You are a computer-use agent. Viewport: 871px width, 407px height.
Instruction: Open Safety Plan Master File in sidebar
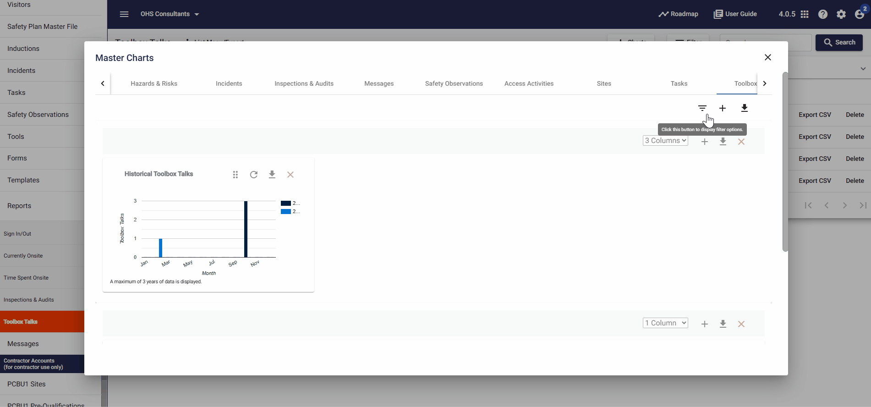click(x=43, y=27)
